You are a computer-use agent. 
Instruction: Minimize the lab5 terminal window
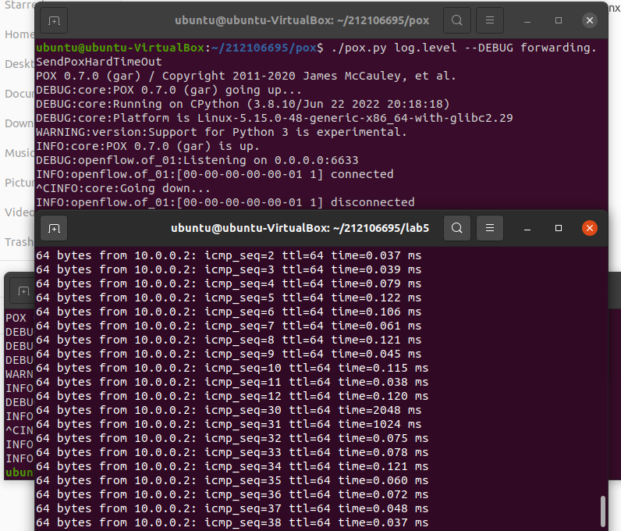527,229
